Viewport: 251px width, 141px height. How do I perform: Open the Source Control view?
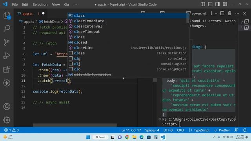click(x=7, y=42)
